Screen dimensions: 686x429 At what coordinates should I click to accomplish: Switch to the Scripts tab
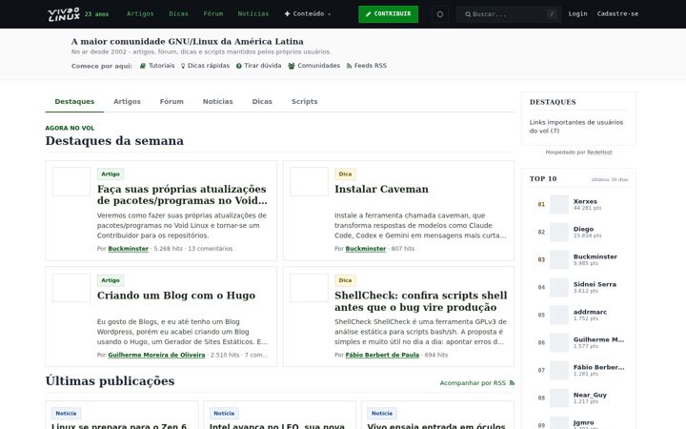tap(305, 102)
